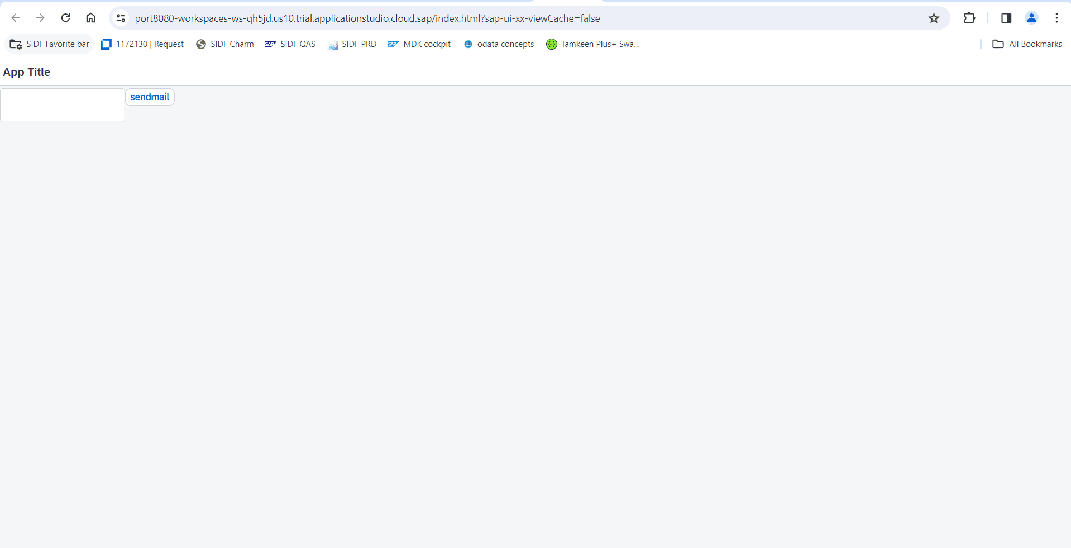
Task: Open the browser side panel
Action: point(1006,18)
